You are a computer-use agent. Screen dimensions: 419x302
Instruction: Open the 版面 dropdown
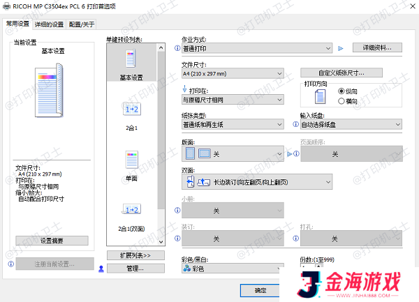[x=233, y=153]
